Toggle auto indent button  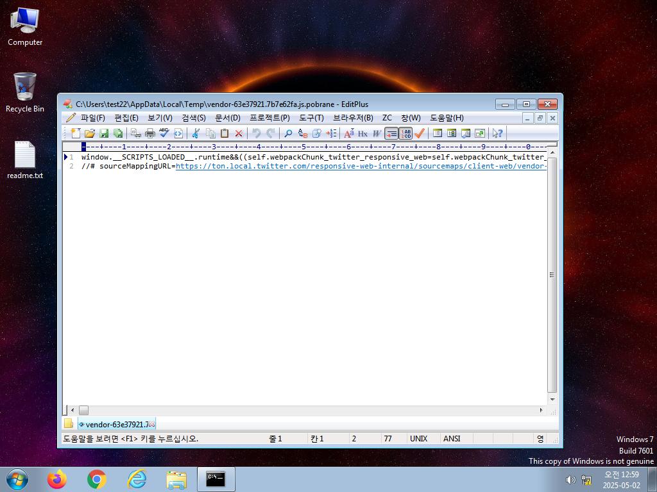pyautogui.click(x=391, y=133)
